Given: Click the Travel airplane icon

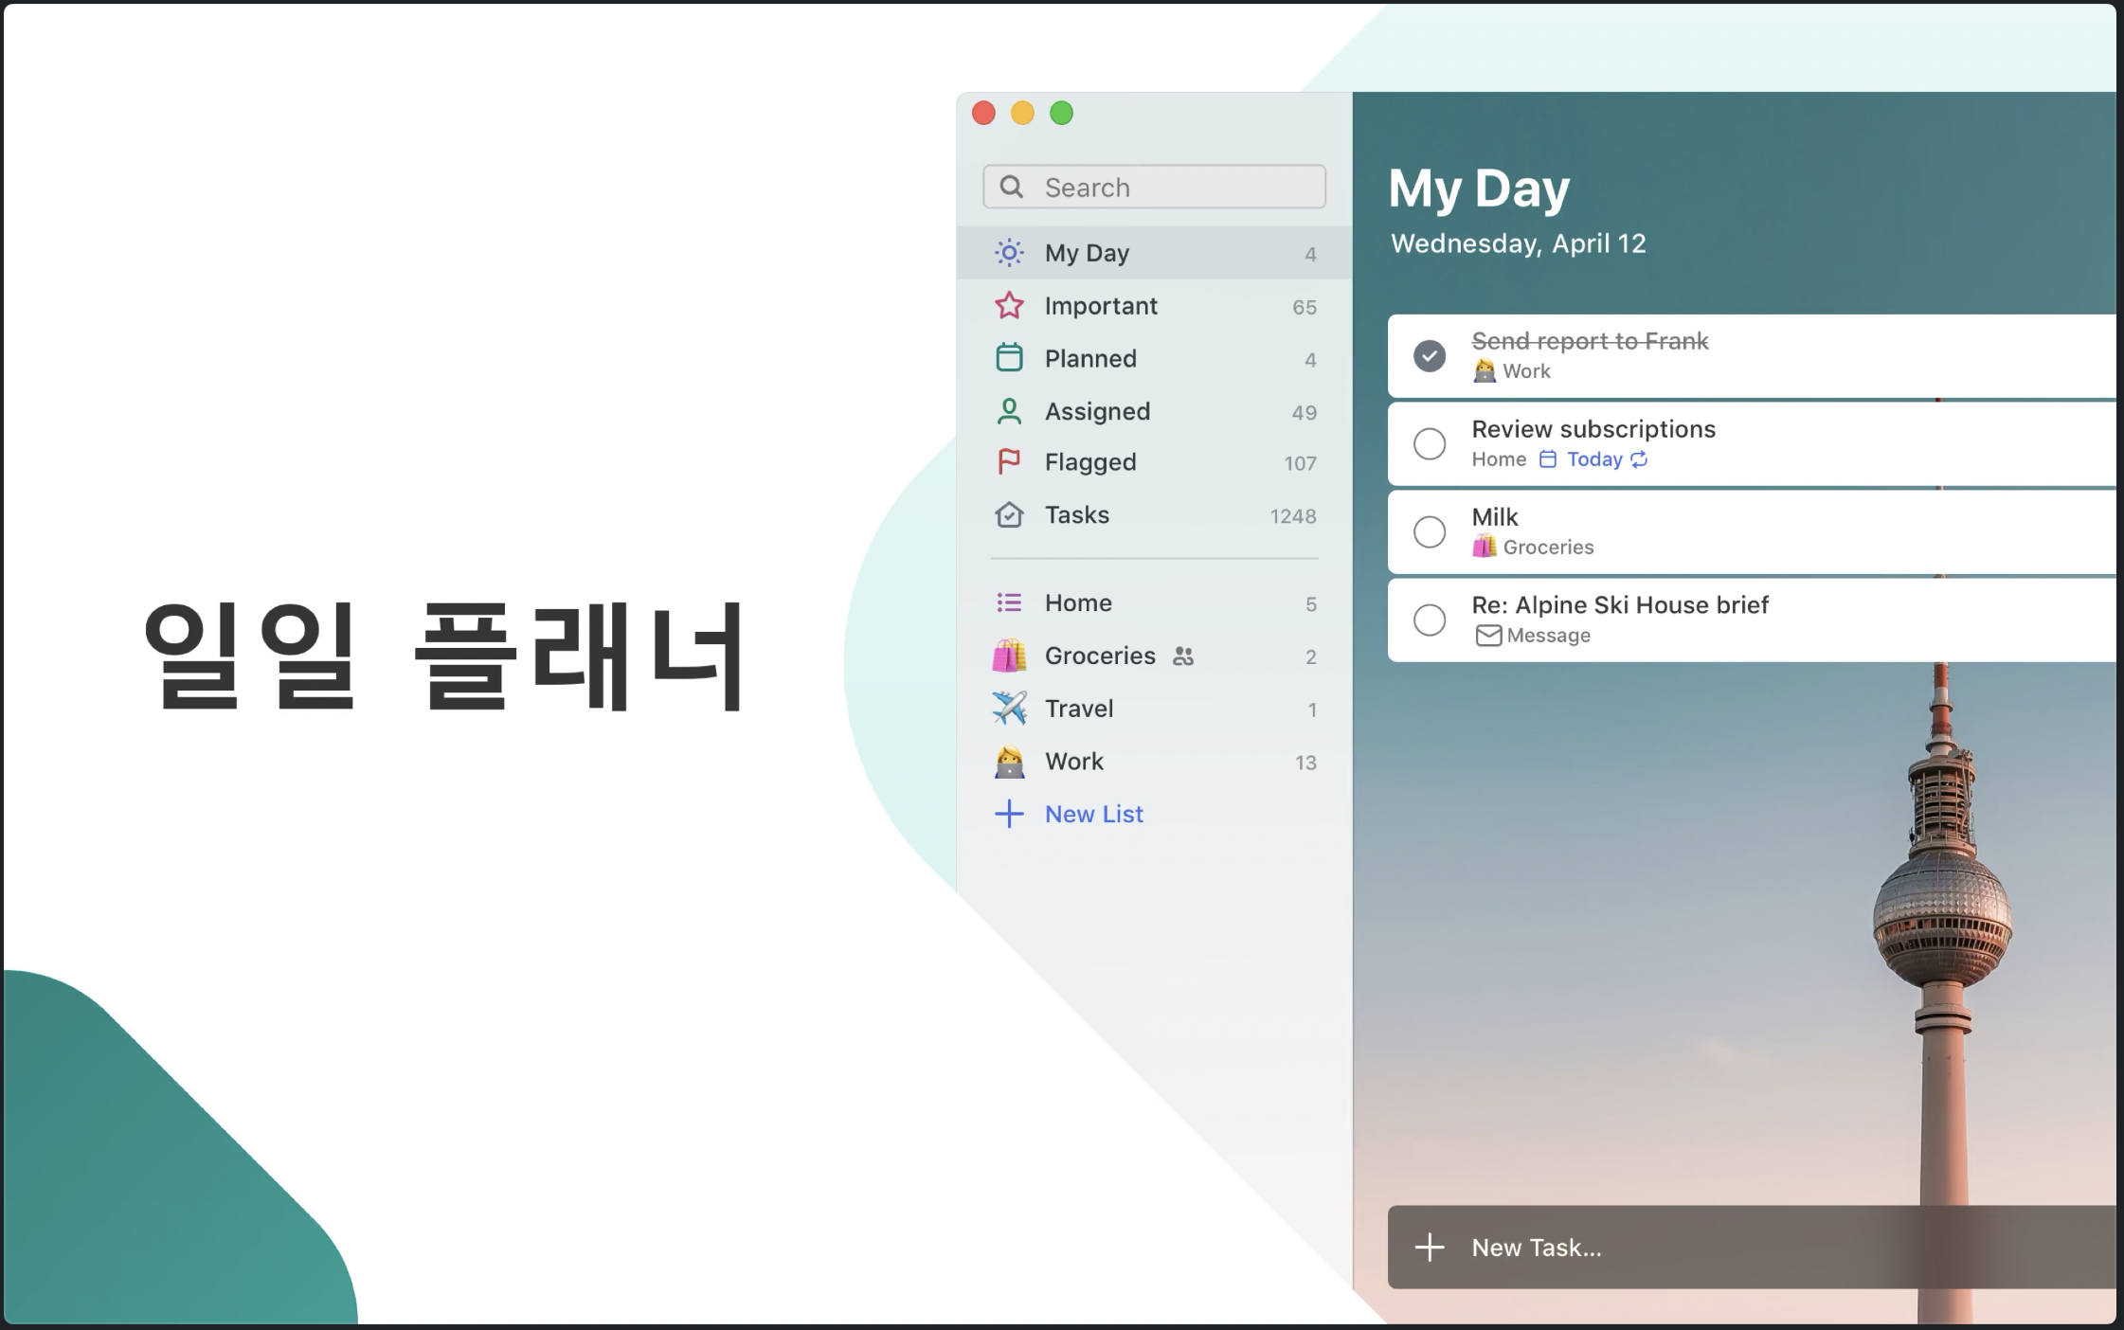Looking at the screenshot, I should 1009,709.
